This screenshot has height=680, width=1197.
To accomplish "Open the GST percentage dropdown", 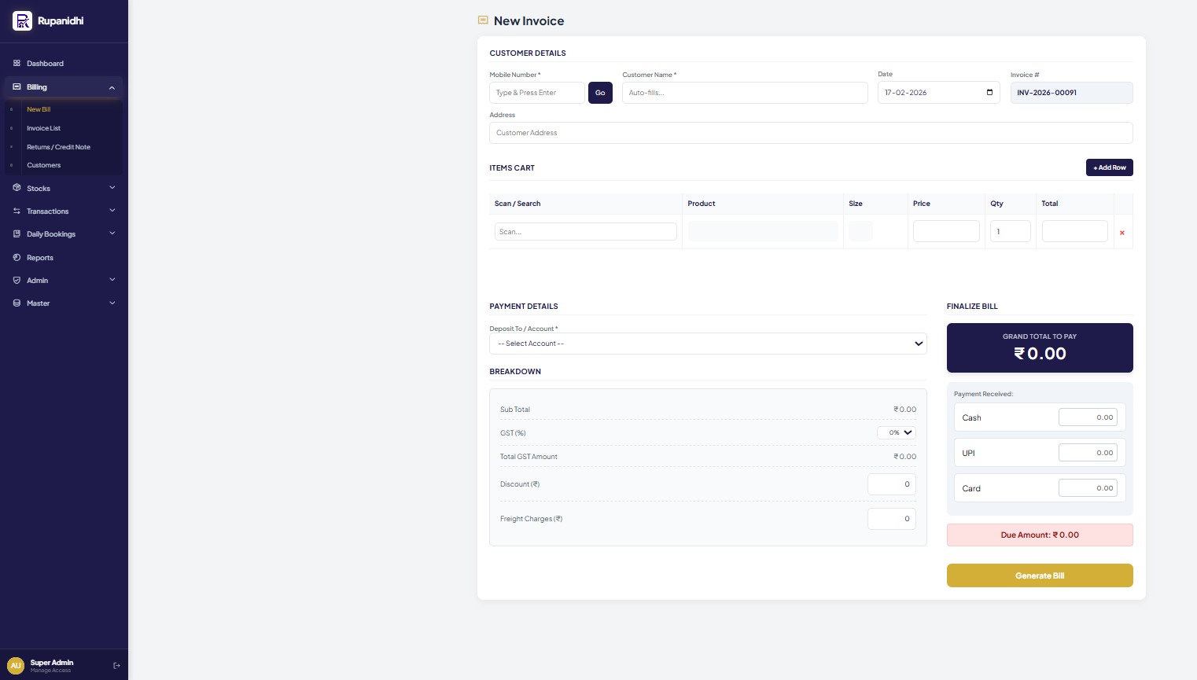I will [x=897, y=433].
